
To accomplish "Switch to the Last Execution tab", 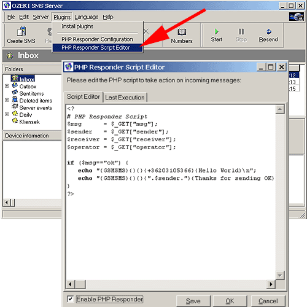I will [125, 98].
